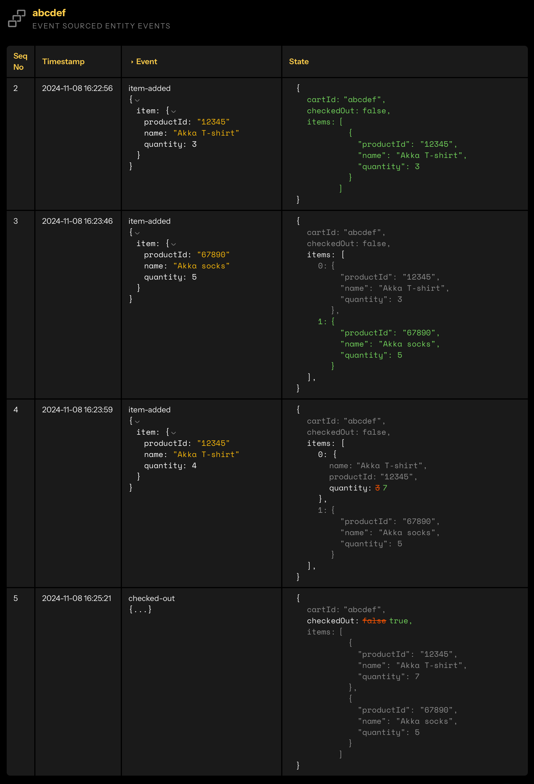The width and height of the screenshot is (534, 784).
Task: Click the State column header
Action: (x=299, y=61)
